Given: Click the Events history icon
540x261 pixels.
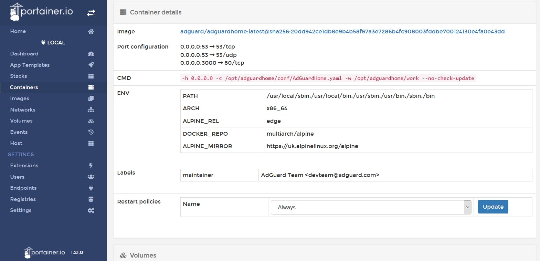Looking at the screenshot, I should pos(91,132).
